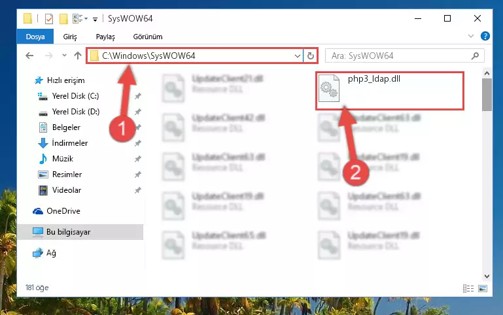The image size is (503, 315).
Task: Minimize the SysWOW64 window
Action: (418, 18)
